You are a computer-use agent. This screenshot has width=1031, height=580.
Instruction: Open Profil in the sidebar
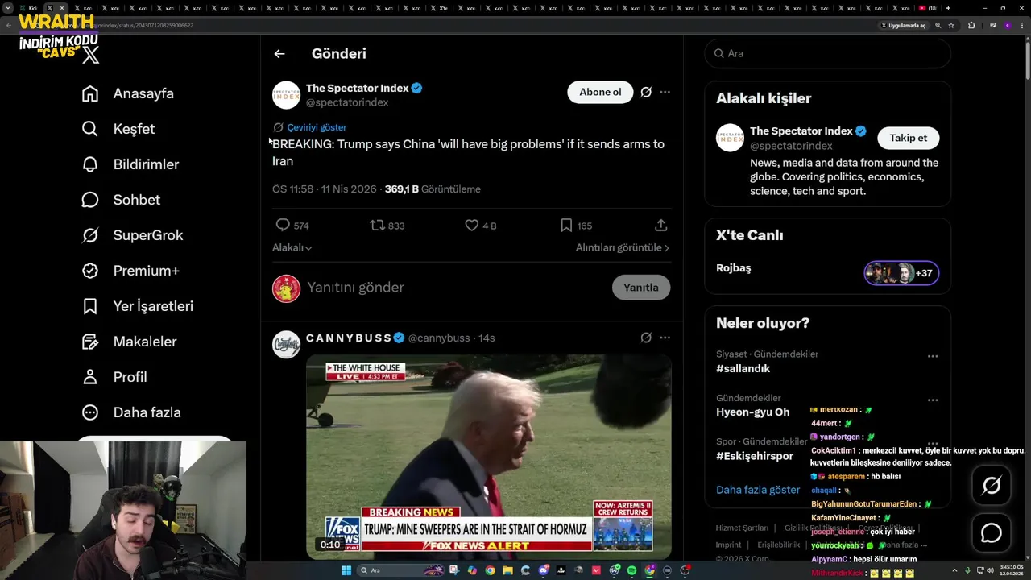[114, 377]
